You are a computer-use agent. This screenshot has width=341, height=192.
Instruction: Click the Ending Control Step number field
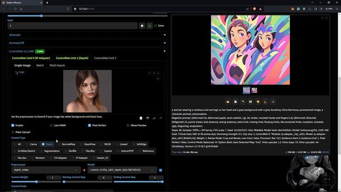coord(156,178)
